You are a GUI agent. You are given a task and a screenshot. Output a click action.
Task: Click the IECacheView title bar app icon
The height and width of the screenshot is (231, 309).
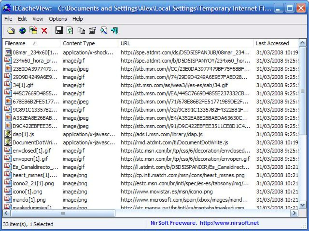coord(7,8)
